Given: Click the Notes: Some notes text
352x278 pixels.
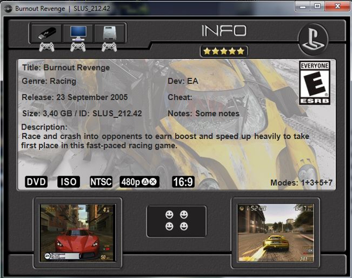Looking at the screenshot, I should pos(204,113).
